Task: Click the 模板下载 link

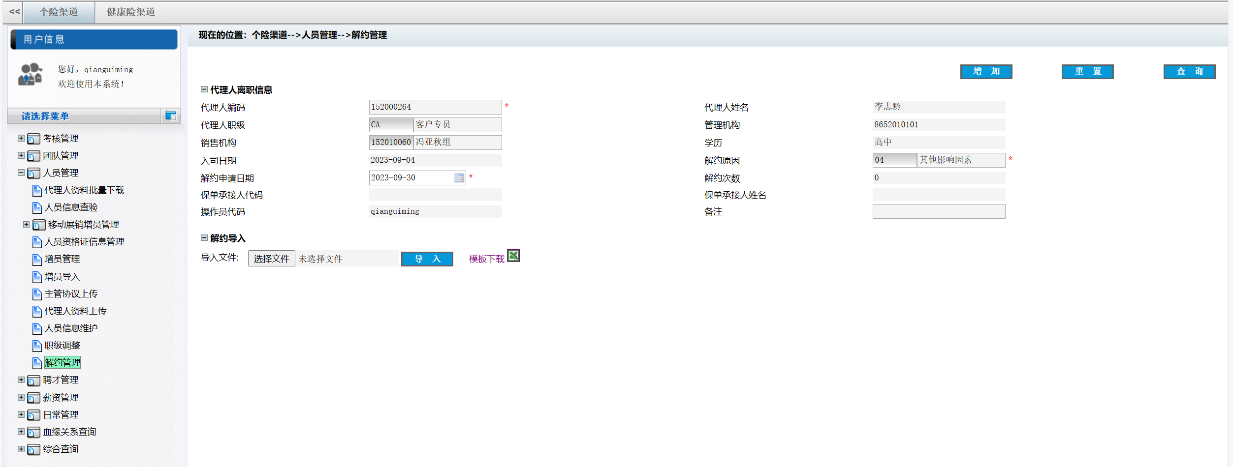Action: click(x=487, y=259)
